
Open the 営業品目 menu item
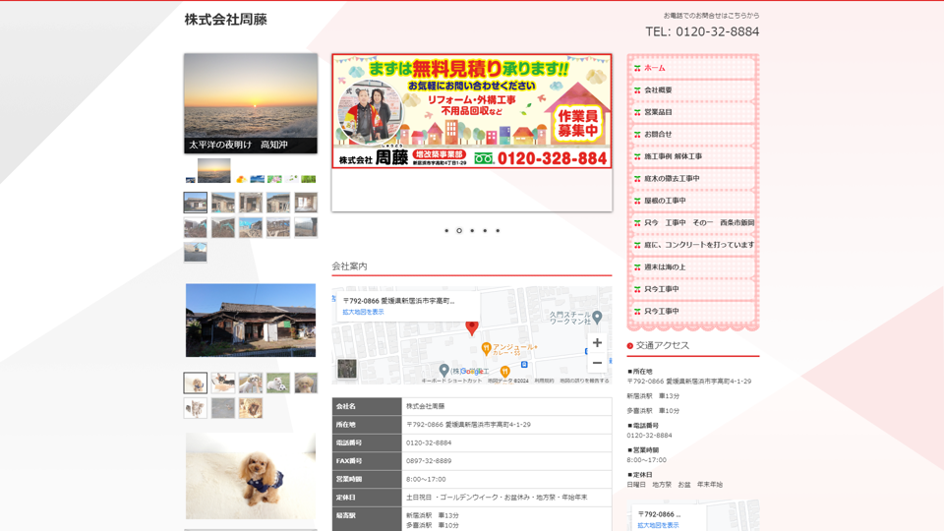pyautogui.click(x=658, y=112)
